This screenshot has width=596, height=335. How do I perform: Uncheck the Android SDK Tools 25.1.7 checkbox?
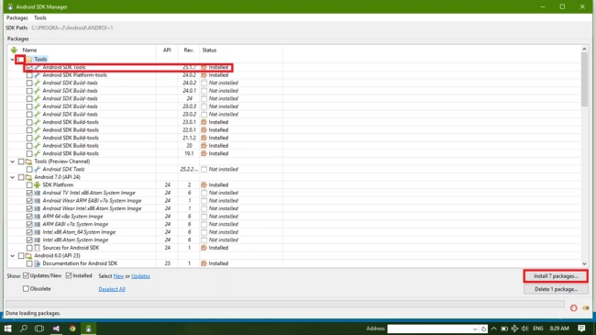pyautogui.click(x=29, y=67)
